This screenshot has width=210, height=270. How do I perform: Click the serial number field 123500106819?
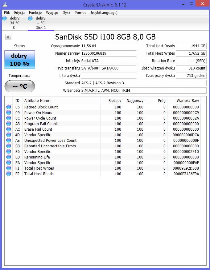point(109,53)
